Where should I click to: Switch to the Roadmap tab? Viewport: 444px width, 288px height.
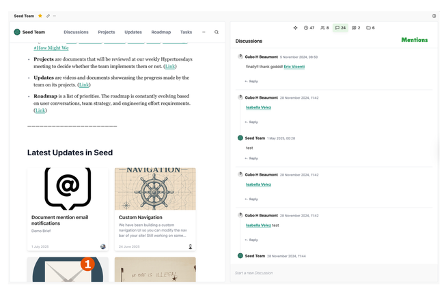point(161,32)
